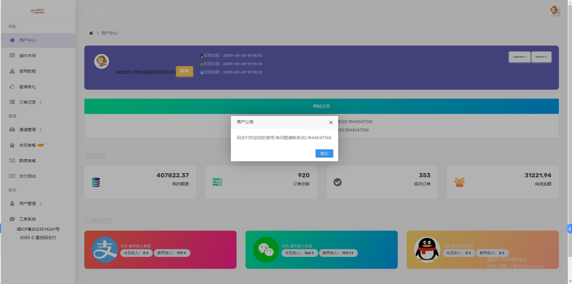The image size is (572, 284).
Task: Collapse the panel using right-edge blue arrow
Action: coord(569,229)
